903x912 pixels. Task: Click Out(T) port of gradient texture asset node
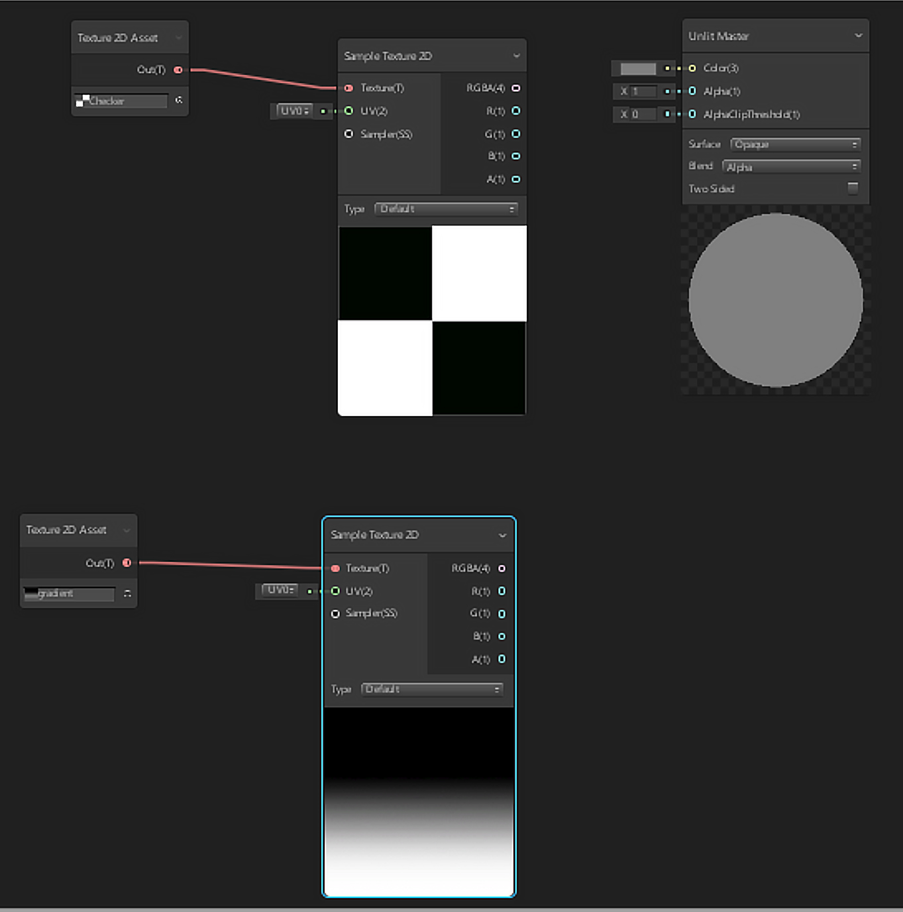(127, 563)
